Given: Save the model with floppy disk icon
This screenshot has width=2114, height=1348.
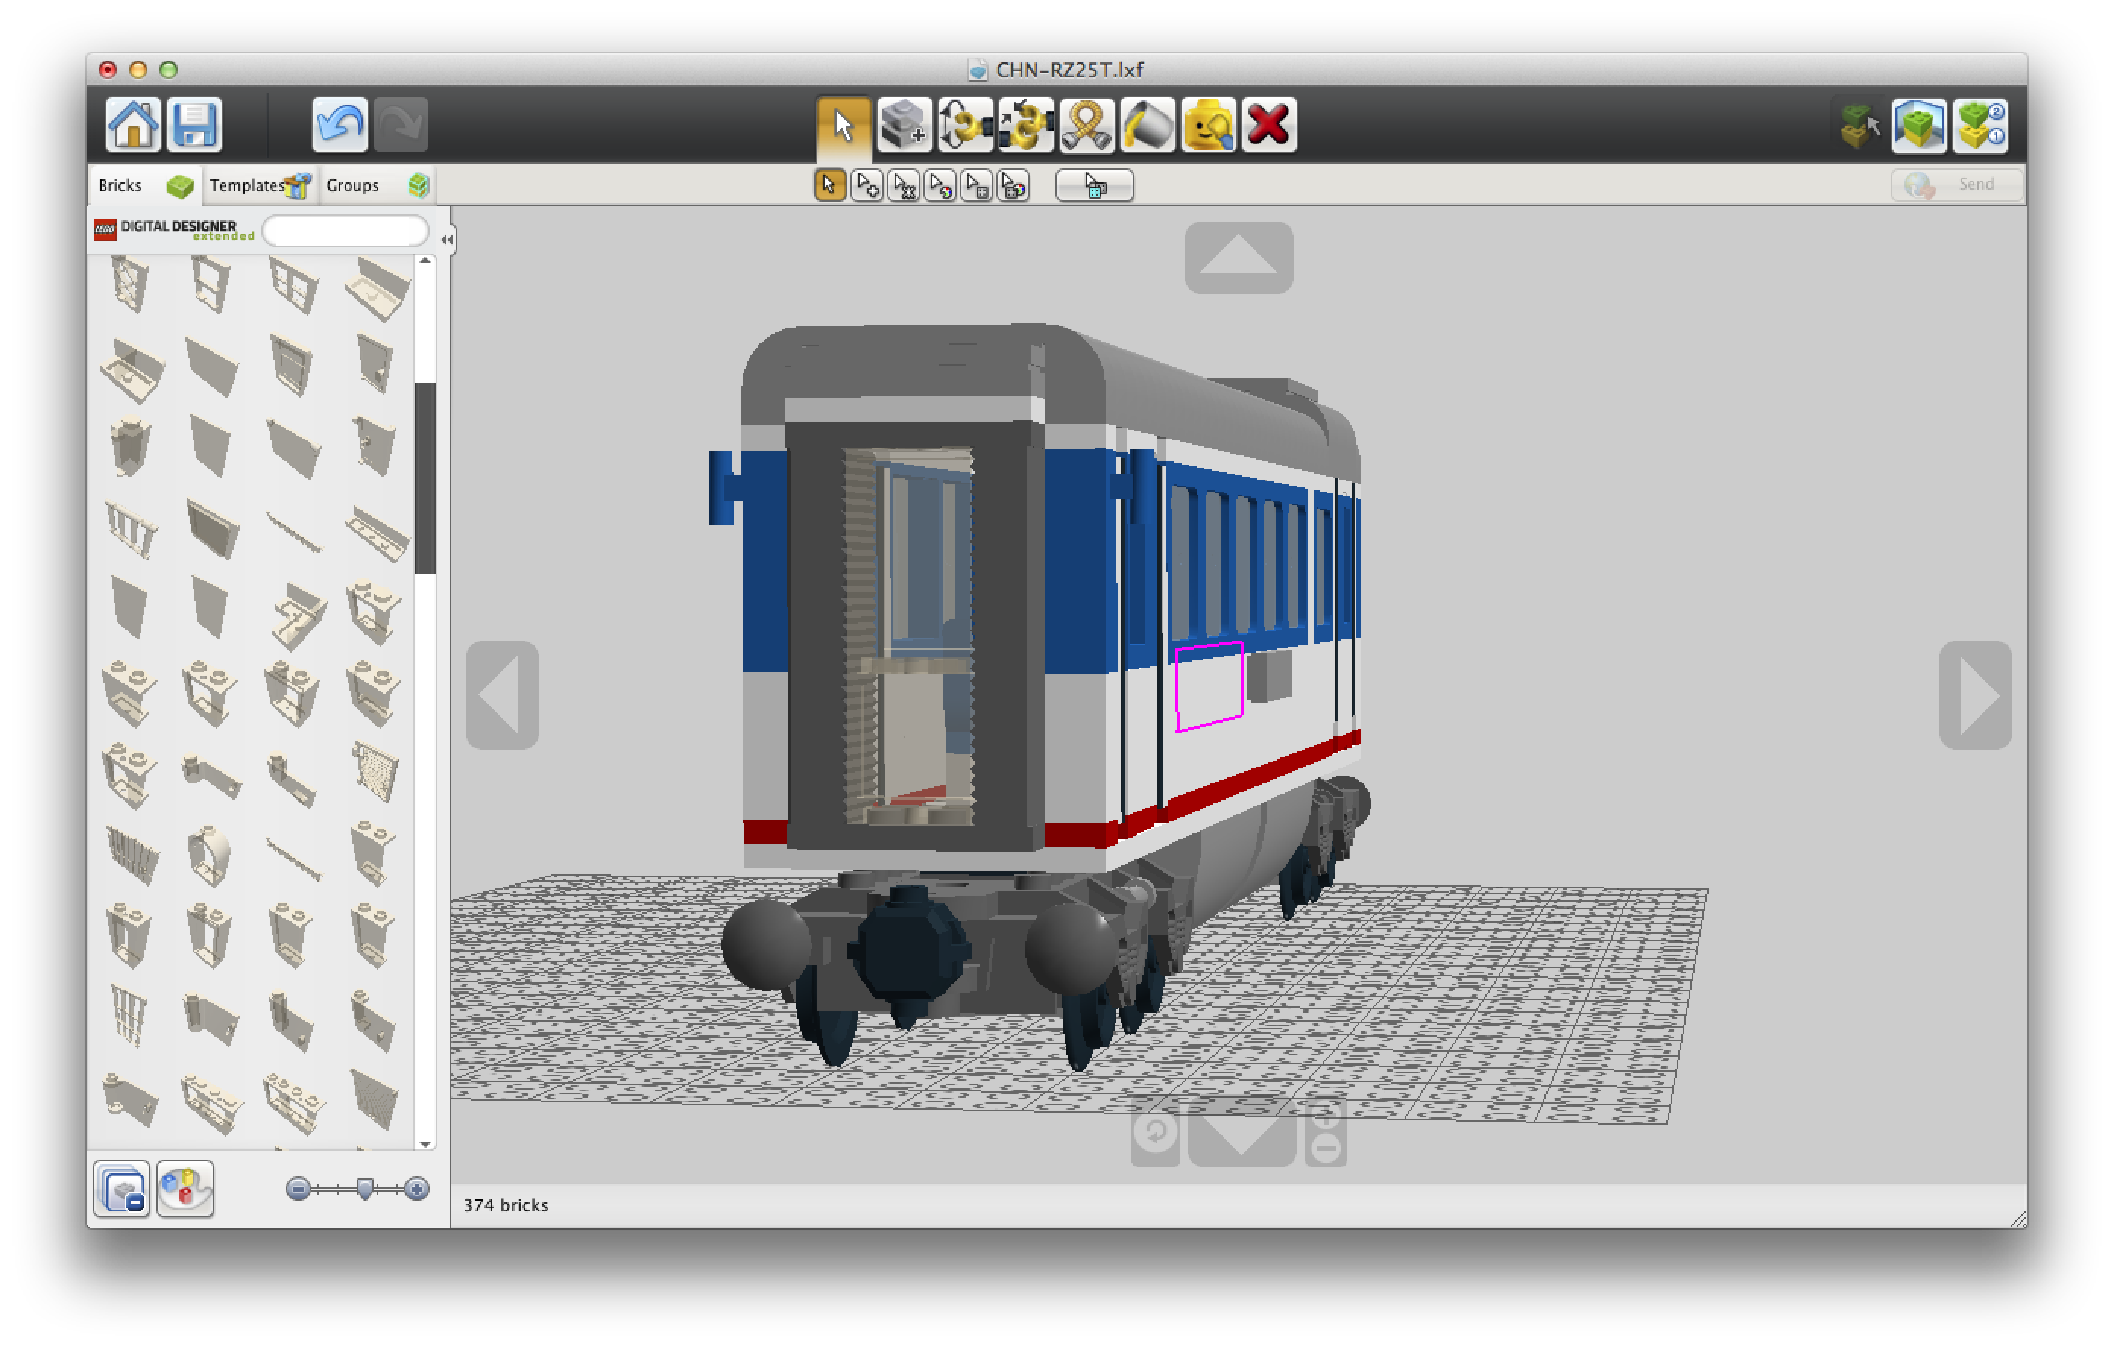Looking at the screenshot, I should (x=194, y=124).
